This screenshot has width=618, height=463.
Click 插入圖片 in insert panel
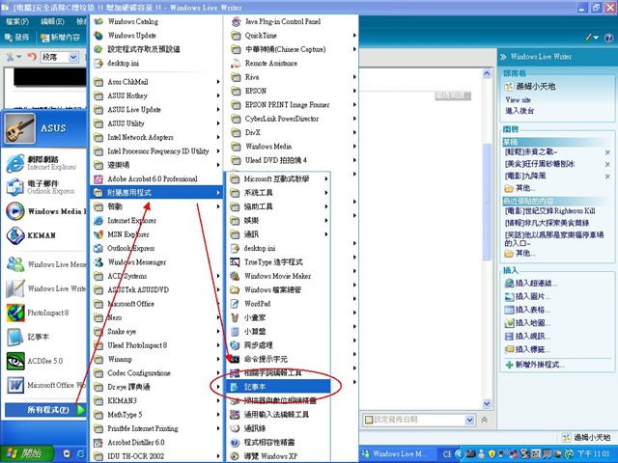coord(528,296)
